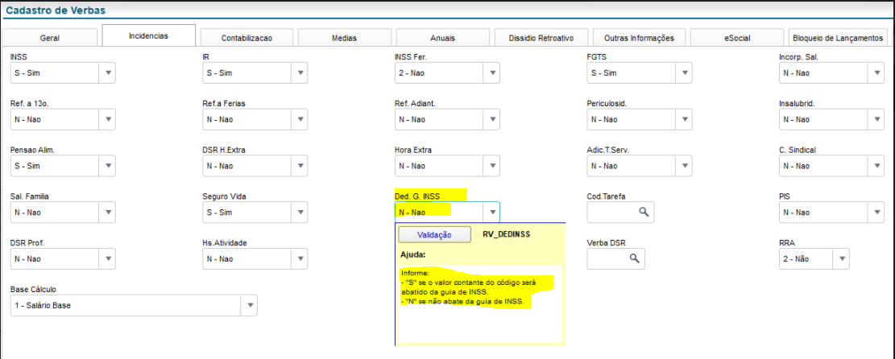
Task: Expand the Base Cálculo dropdown
Action: [x=250, y=305]
